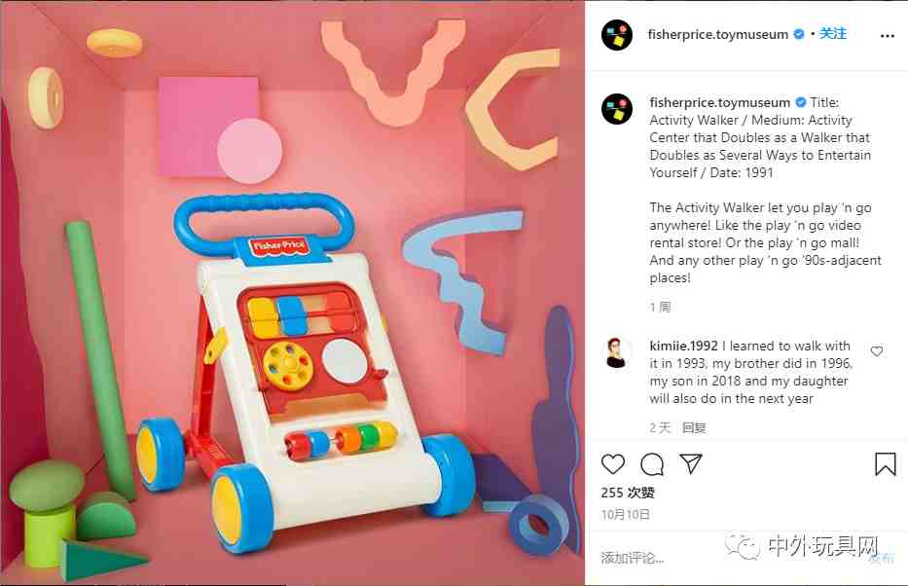
Task: Like the post with the heart icon
Action: click(x=613, y=464)
